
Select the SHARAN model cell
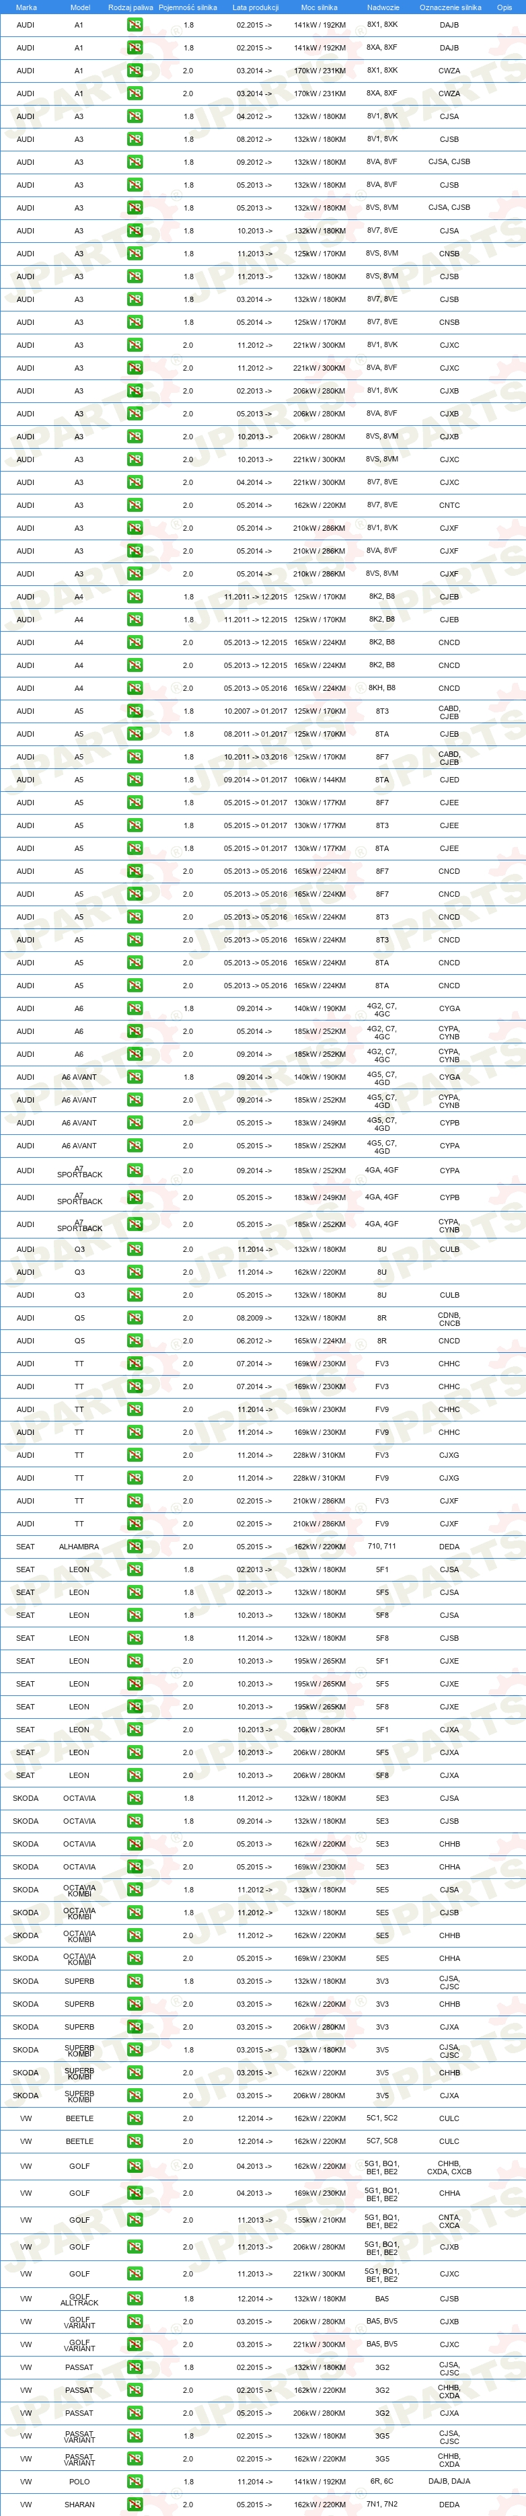79,2505
